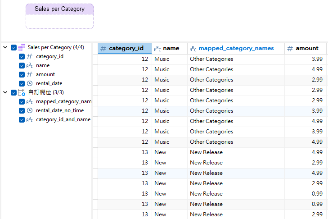Select the rental_date field in the tree
The width and height of the screenshot is (328, 219).
click(x=49, y=83)
